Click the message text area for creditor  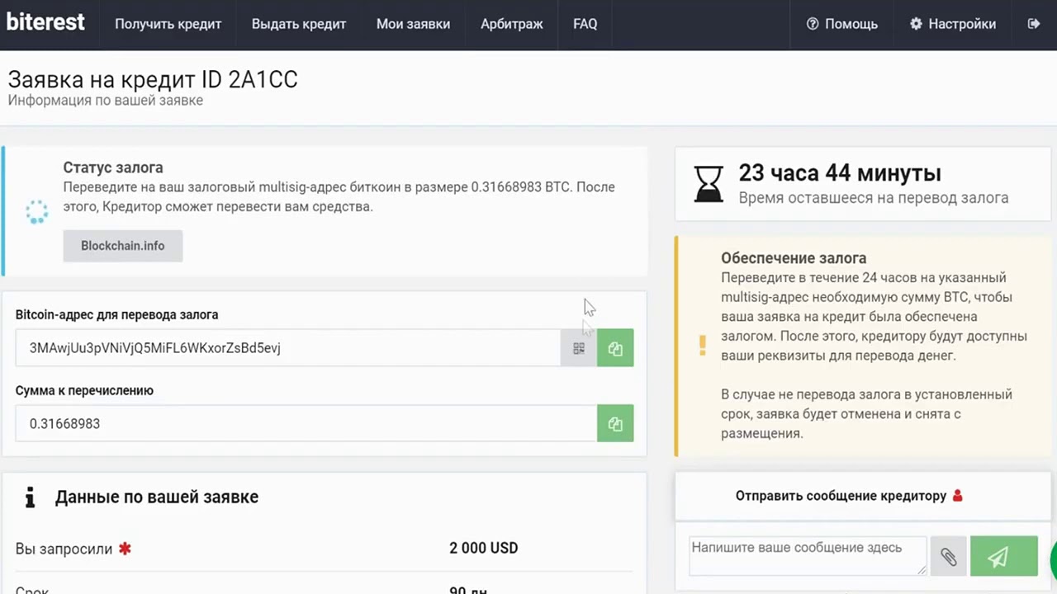(x=808, y=555)
